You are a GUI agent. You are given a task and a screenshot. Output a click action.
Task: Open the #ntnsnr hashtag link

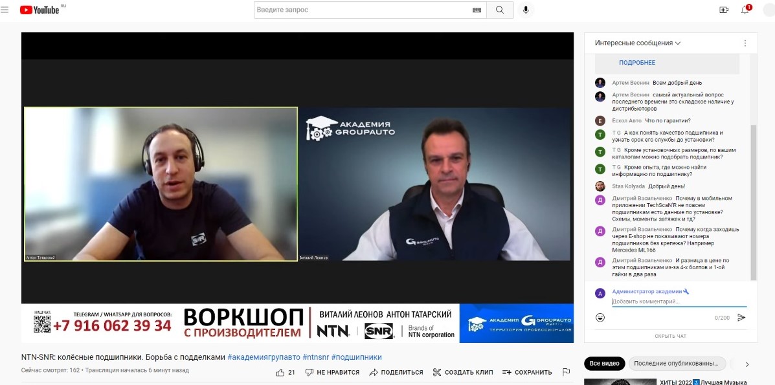tap(315, 357)
